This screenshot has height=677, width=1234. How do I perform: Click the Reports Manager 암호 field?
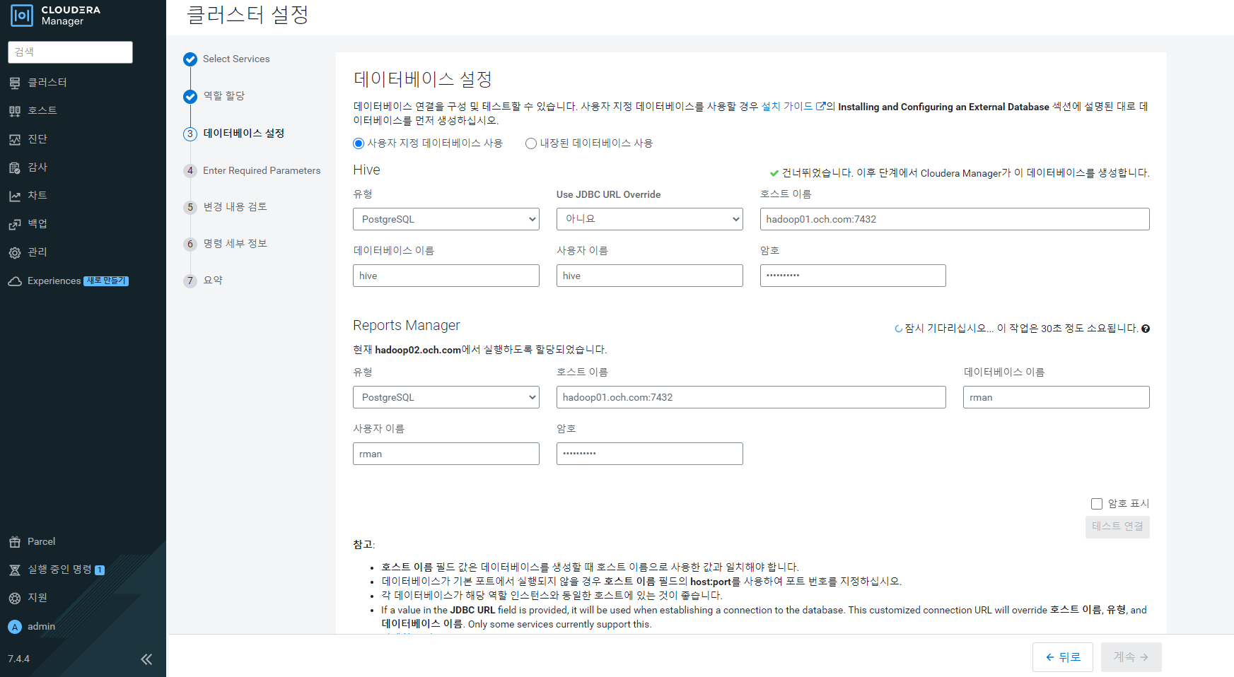[650, 454]
